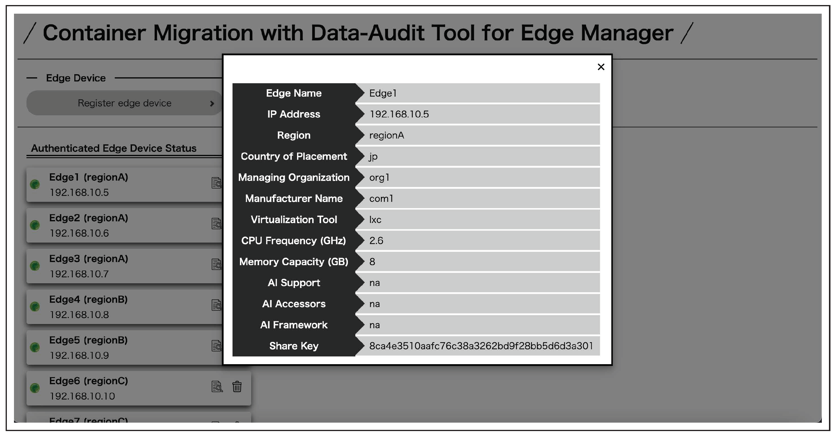Click the IP Address value 192.168.10.5
837x437 pixels.
pos(399,114)
